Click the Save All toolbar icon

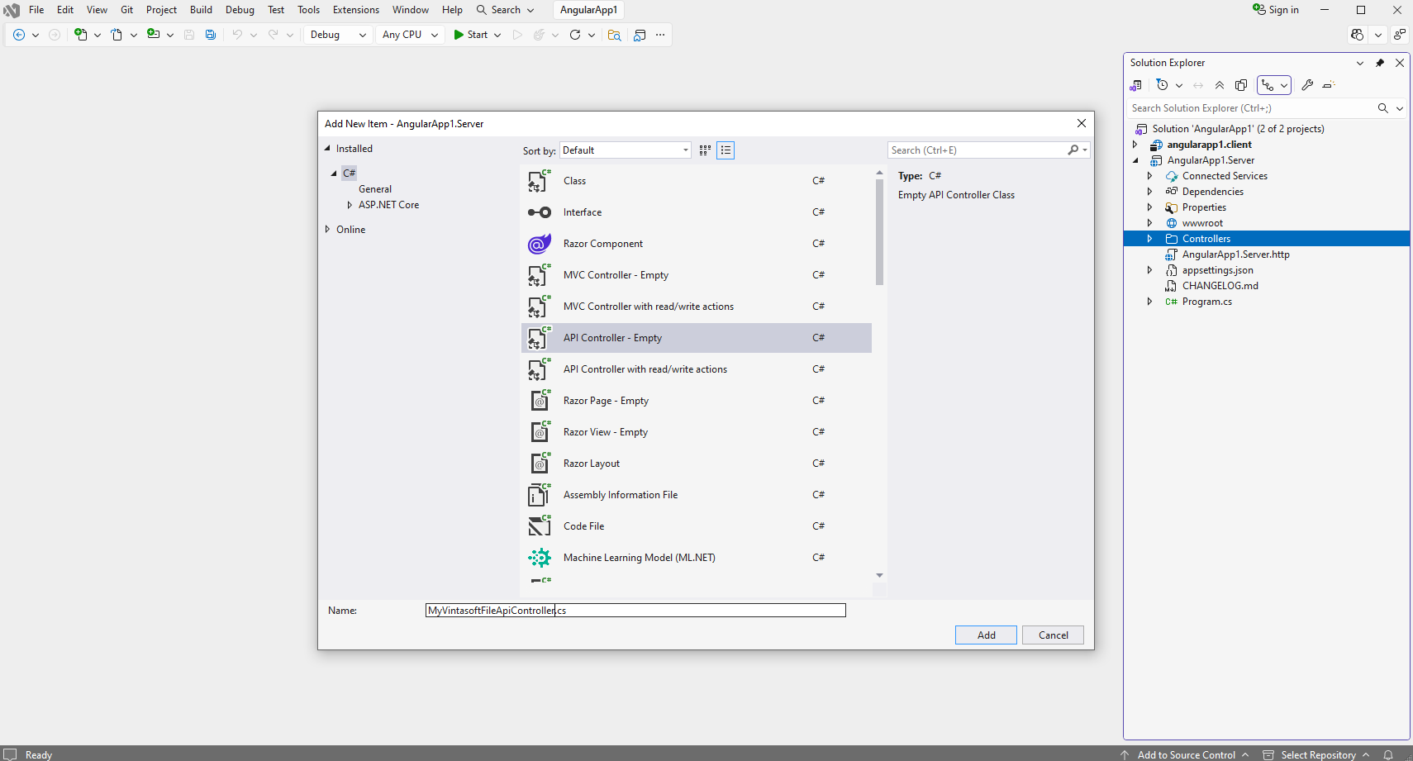click(x=211, y=35)
